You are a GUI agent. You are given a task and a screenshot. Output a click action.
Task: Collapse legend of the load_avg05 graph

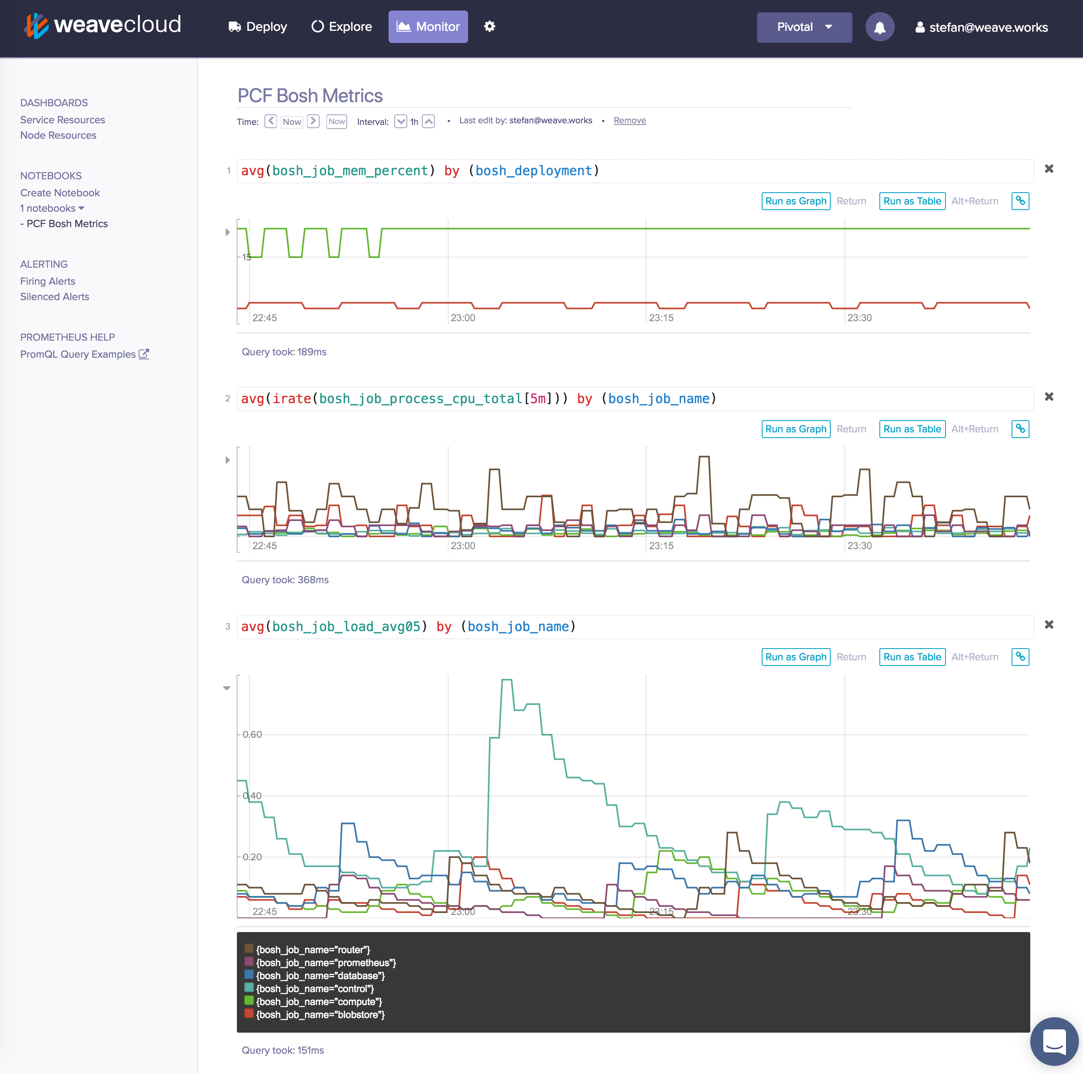coord(226,688)
